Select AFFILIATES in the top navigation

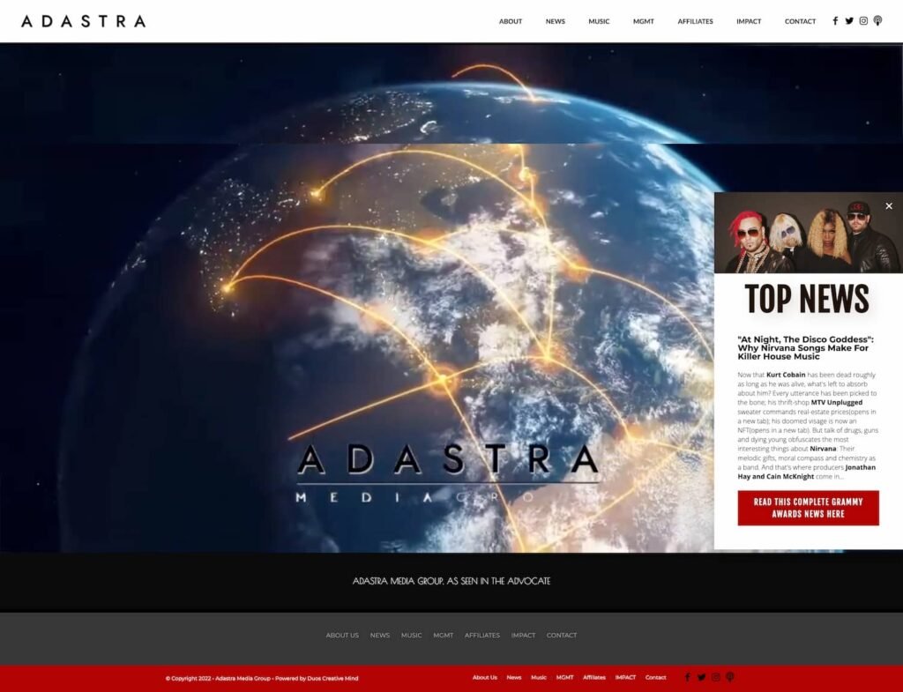695,21
